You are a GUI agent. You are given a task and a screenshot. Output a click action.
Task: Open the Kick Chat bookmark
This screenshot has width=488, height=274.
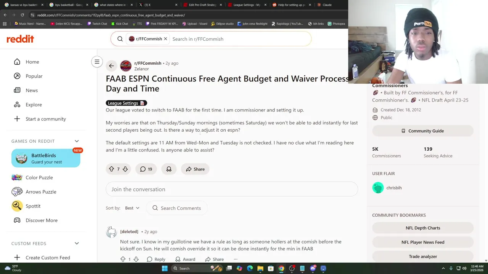pyautogui.click(x=119, y=24)
